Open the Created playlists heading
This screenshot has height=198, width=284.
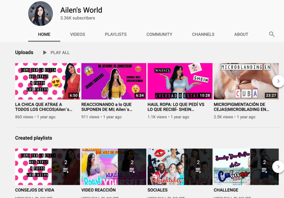pyautogui.click(x=34, y=138)
